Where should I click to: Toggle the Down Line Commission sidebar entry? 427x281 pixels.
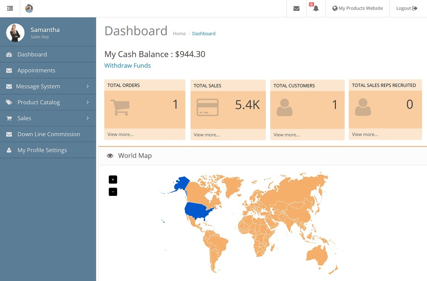coord(48,134)
